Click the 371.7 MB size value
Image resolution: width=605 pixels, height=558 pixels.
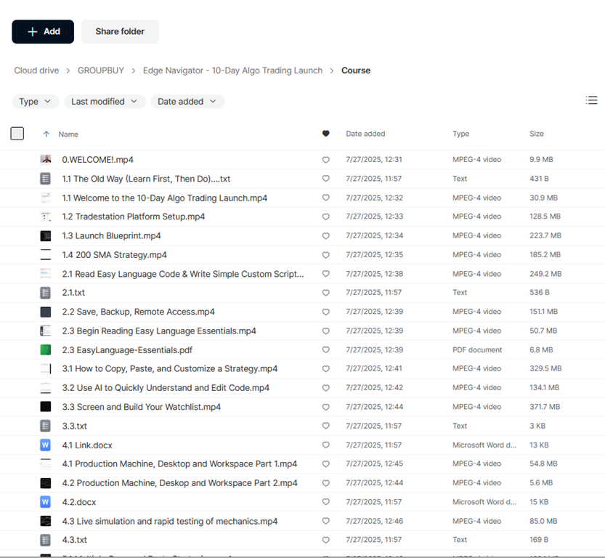pos(545,407)
